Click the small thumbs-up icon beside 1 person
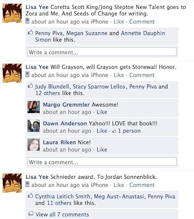 pyautogui.click(x=114, y=131)
